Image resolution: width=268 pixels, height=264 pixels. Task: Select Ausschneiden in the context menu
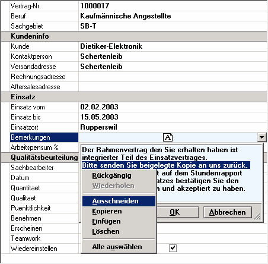coord(119,201)
